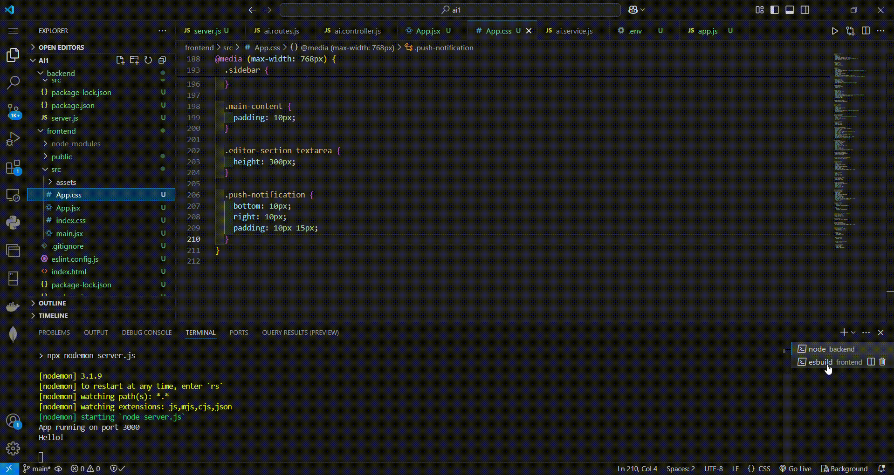Open the Manage gear menu
Screen dimensions: 894x475
[x=13, y=448]
